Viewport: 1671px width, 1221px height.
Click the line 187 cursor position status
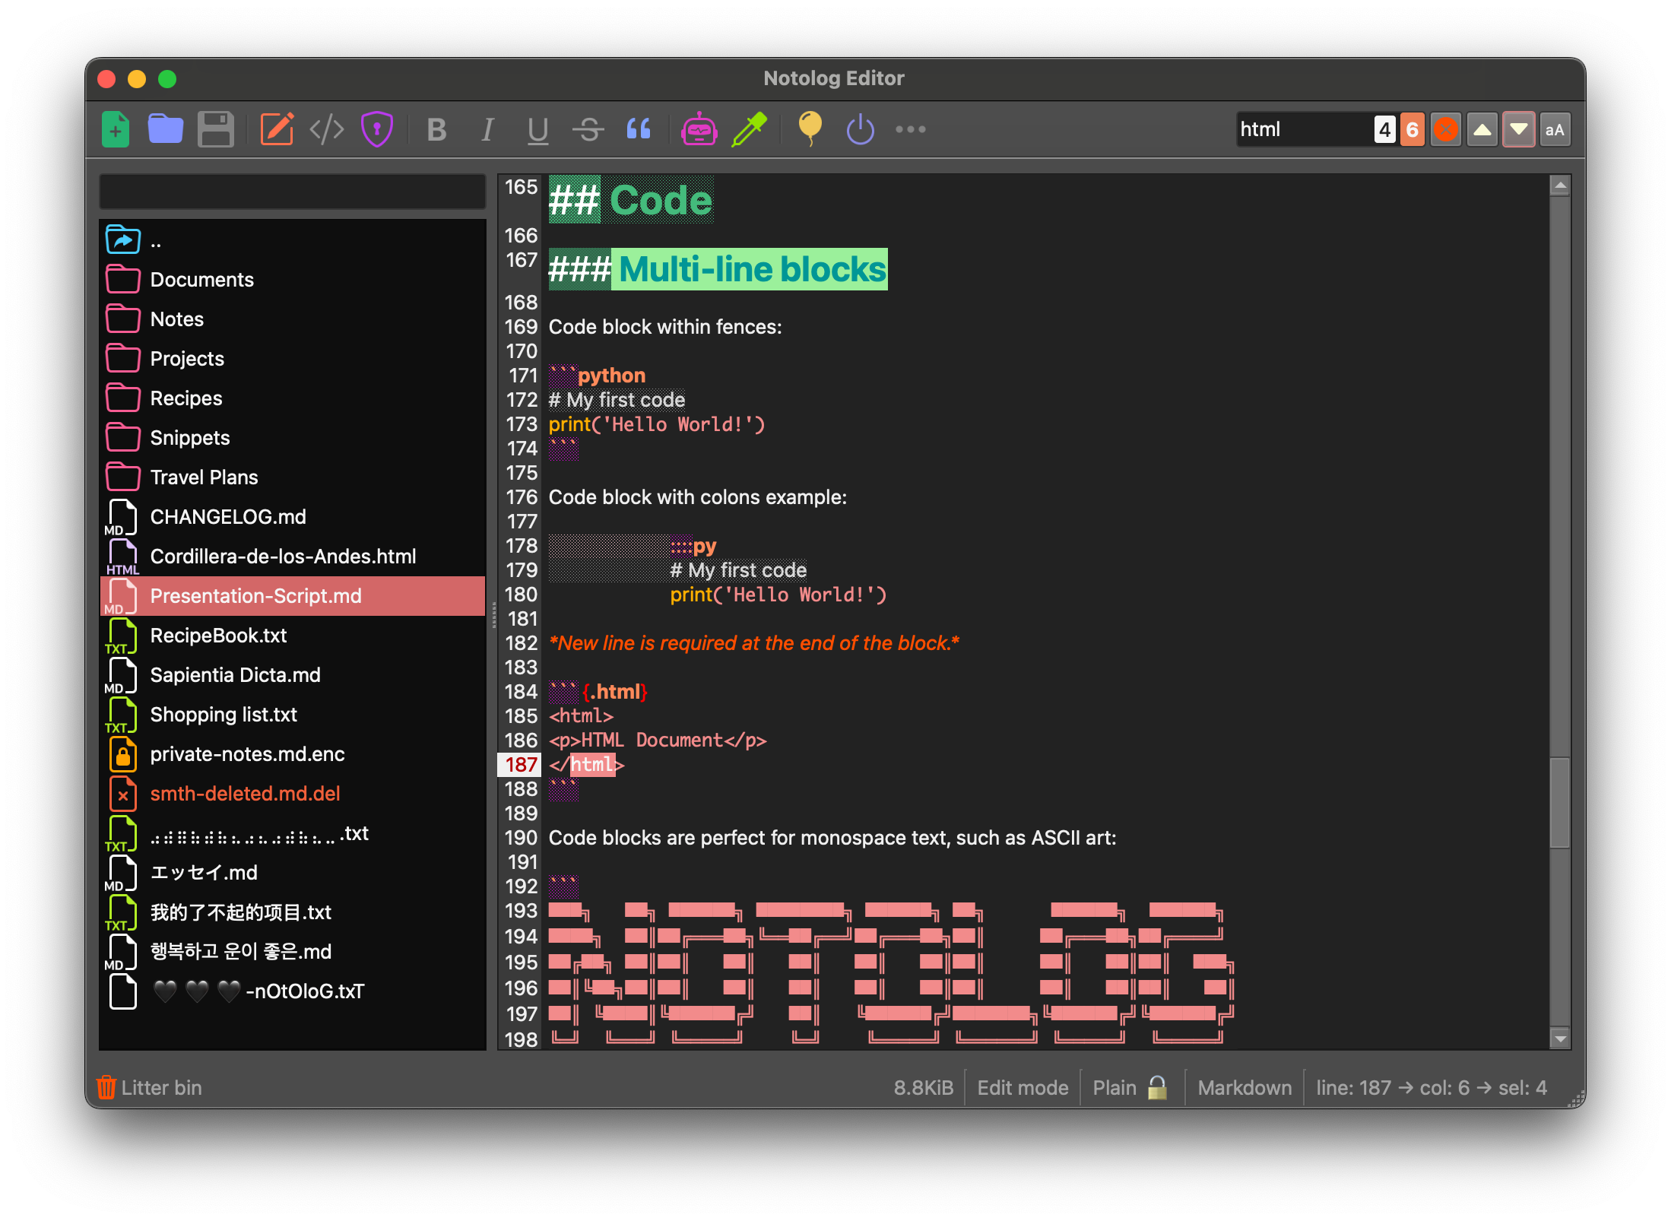(x=1432, y=1088)
